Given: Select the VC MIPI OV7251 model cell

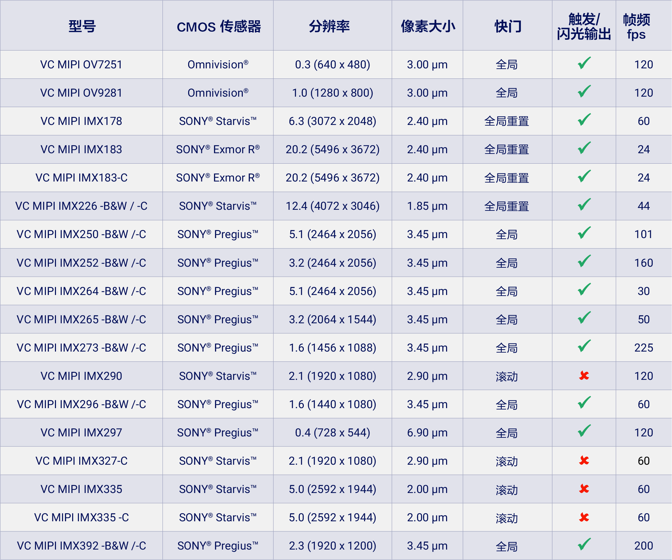Looking at the screenshot, I should [x=81, y=64].
